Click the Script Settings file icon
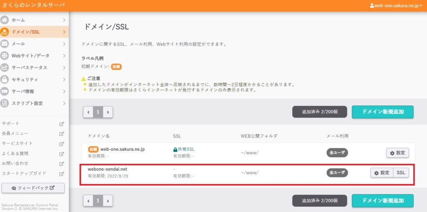Viewport: 427px width, 212px height. tap(4, 103)
